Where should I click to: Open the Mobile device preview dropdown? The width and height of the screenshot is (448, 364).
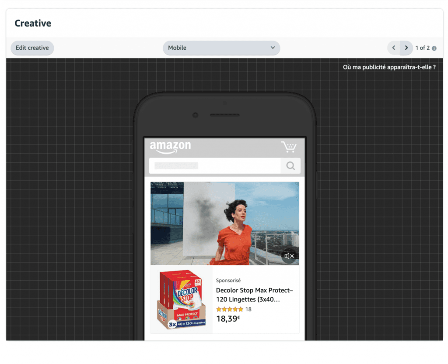click(221, 48)
